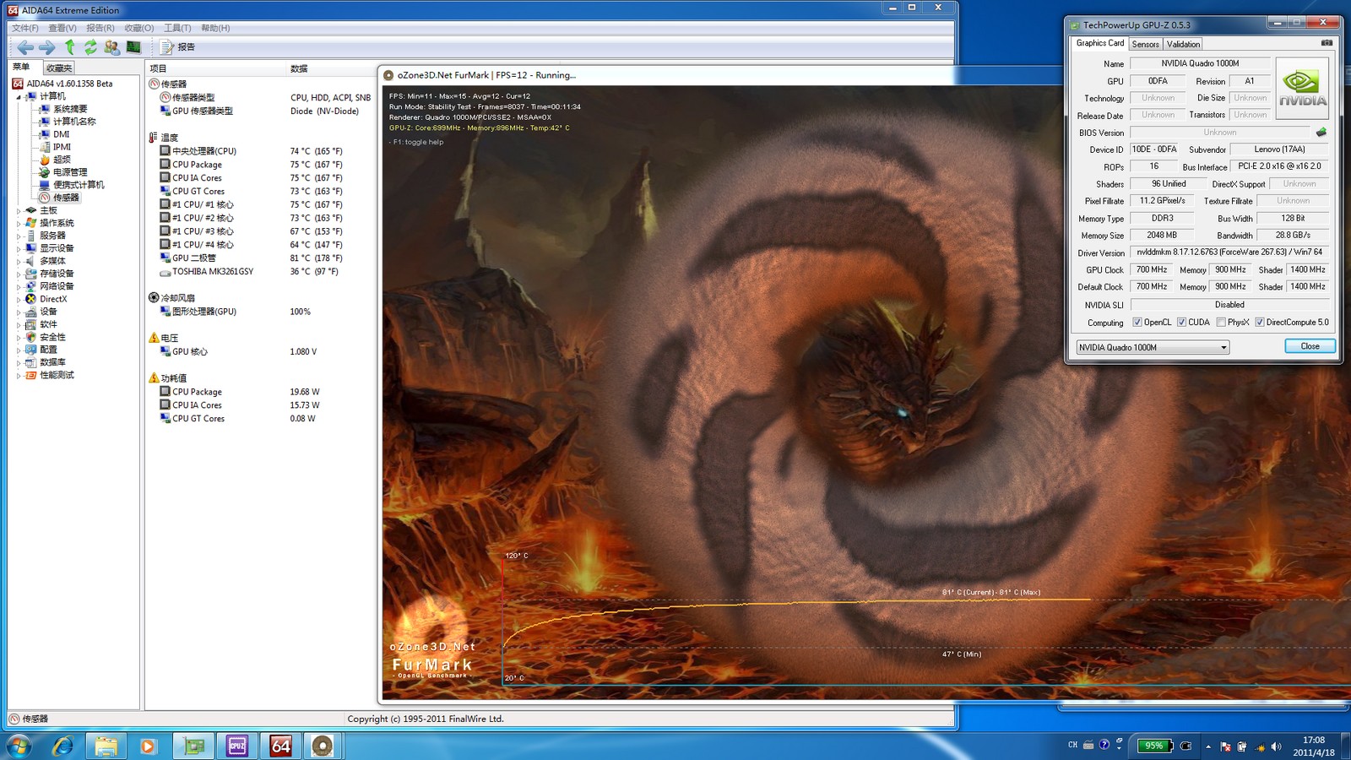Expand the 主板 tree node
The height and width of the screenshot is (760, 1351).
coord(19,210)
